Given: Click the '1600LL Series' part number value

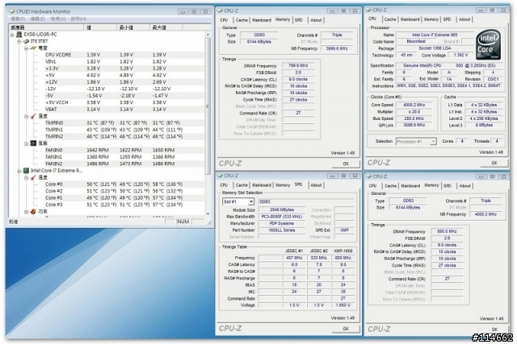Looking at the screenshot, I should coord(282,230).
